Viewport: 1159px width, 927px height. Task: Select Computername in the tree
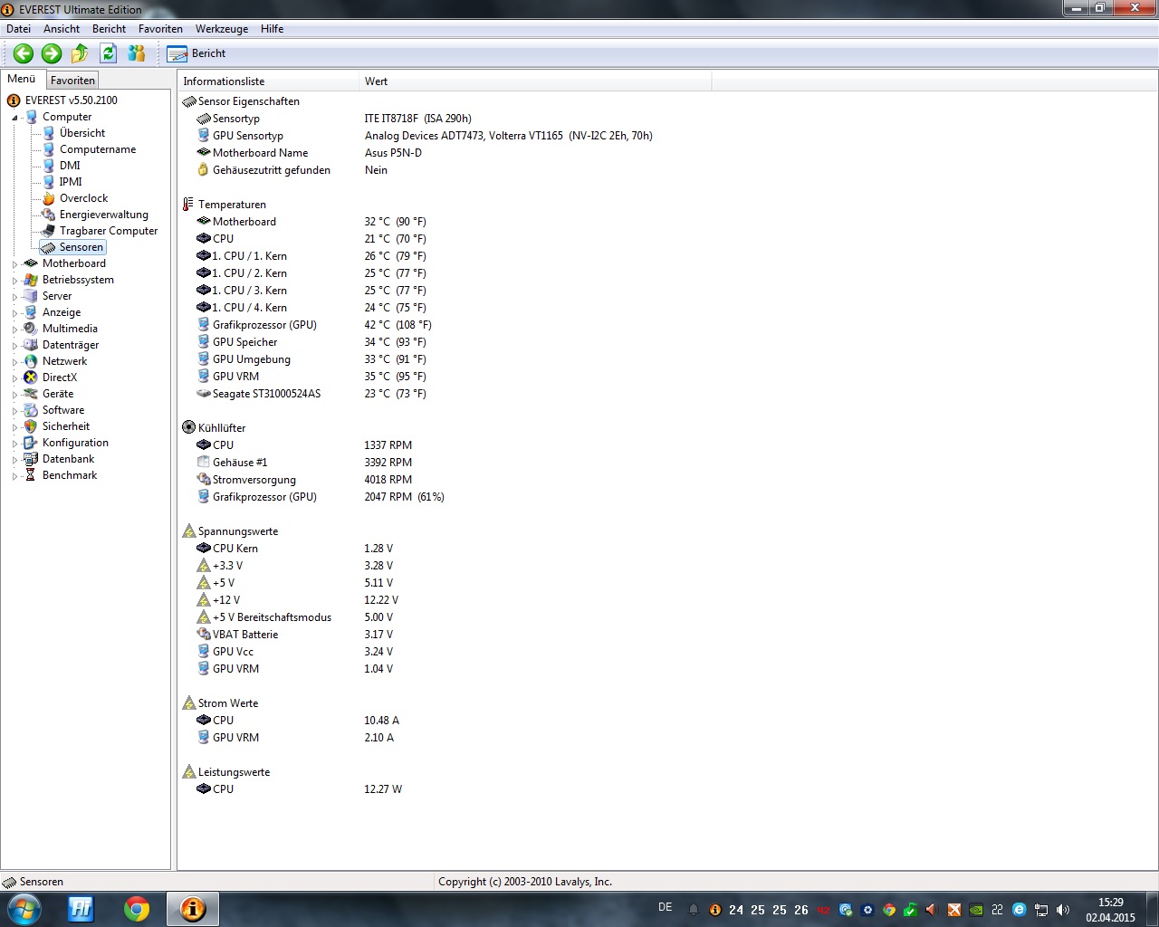click(98, 149)
